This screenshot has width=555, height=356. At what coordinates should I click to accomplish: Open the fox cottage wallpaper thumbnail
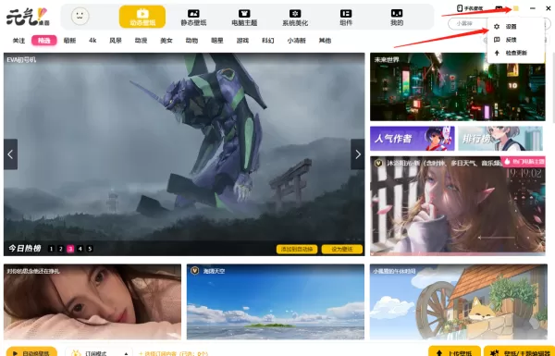click(459, 301)
